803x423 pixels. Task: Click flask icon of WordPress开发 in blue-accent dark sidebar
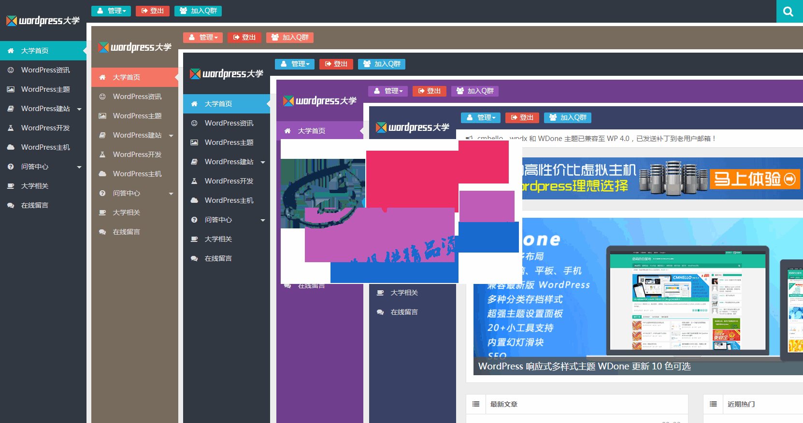point(194,181)
